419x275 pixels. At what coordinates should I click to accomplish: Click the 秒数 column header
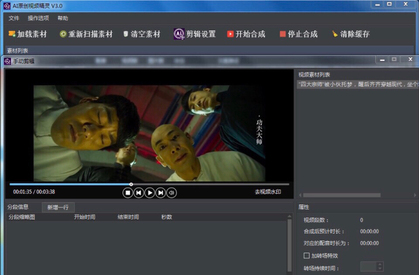point(166,217)
